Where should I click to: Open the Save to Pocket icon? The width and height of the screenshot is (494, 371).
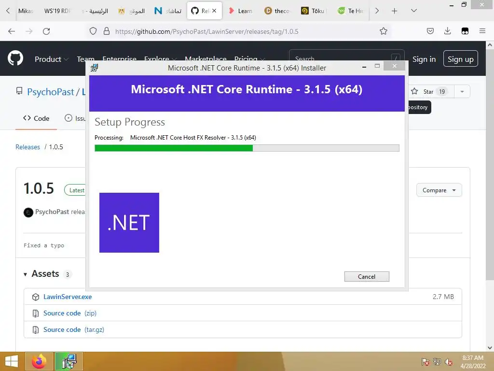click(430, 31)
